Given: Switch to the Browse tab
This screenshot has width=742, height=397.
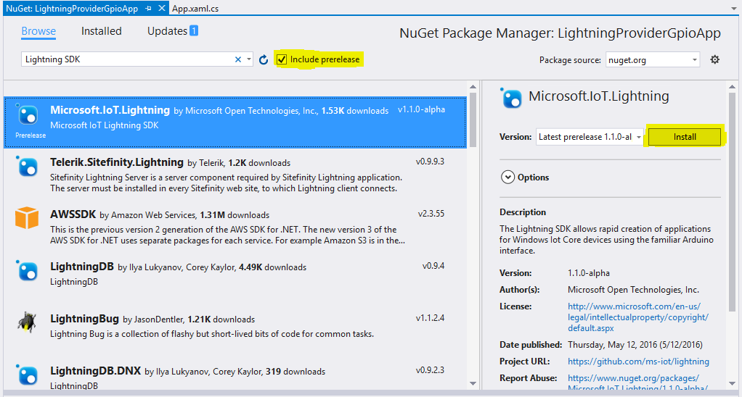Looking at the screenshot, I should pos(38,31).
